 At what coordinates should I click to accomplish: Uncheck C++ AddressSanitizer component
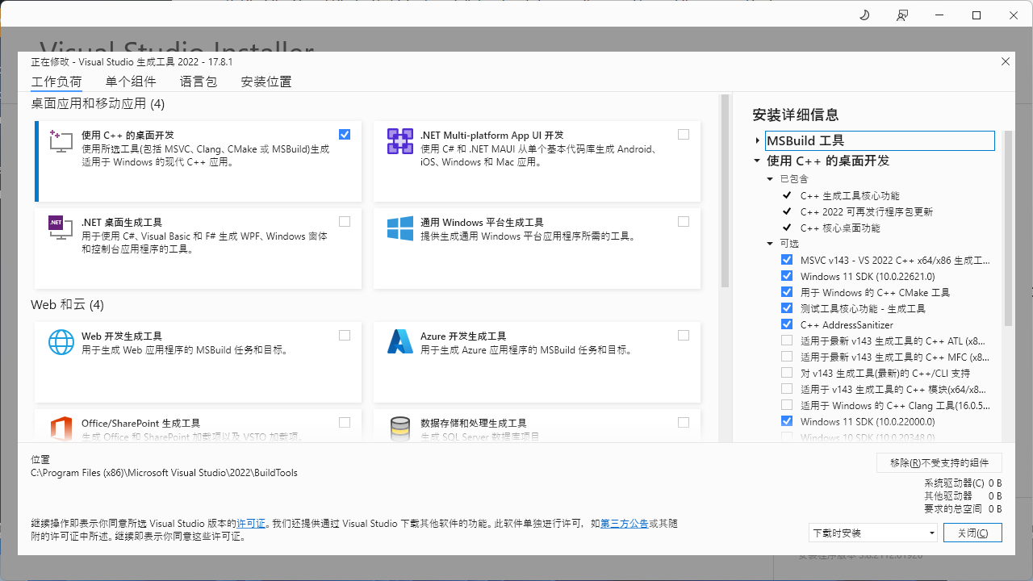(x=787, y=324)
